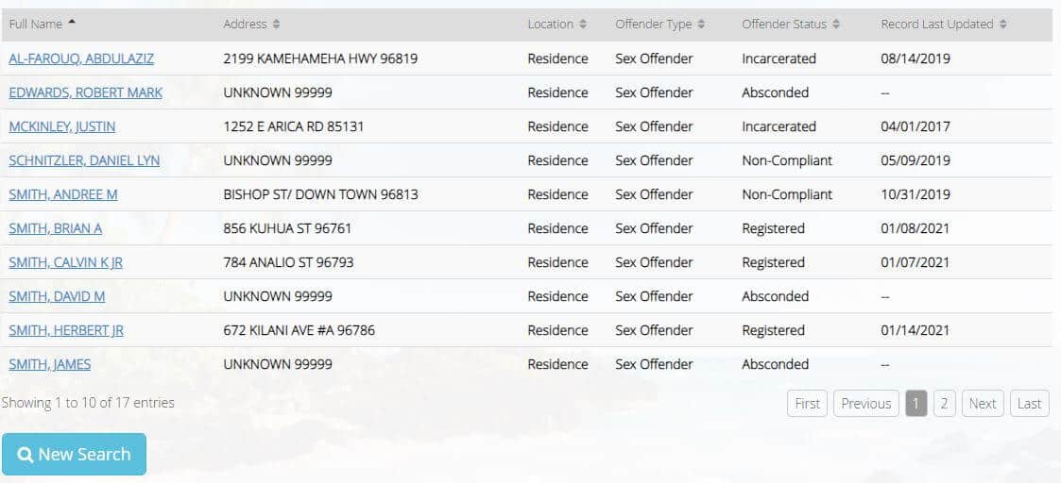Click the magnifying glass on New Search
Image resolution: width=1061 pixels, height=483 pixels.
[26, 455]
